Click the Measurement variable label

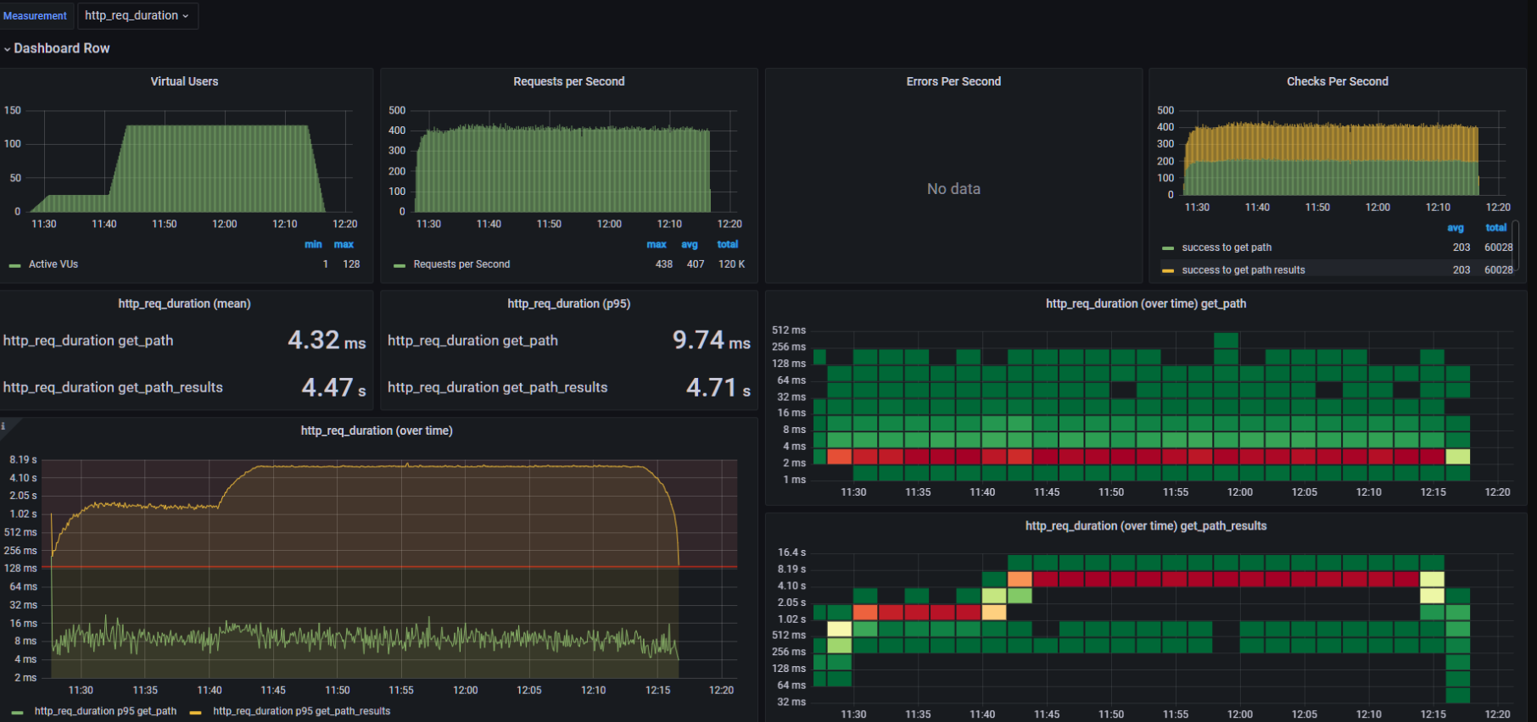point(35,15)
